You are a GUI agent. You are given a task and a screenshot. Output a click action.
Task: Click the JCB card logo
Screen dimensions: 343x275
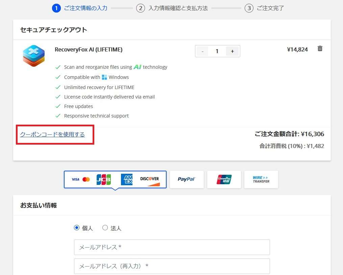click(104, 179)
